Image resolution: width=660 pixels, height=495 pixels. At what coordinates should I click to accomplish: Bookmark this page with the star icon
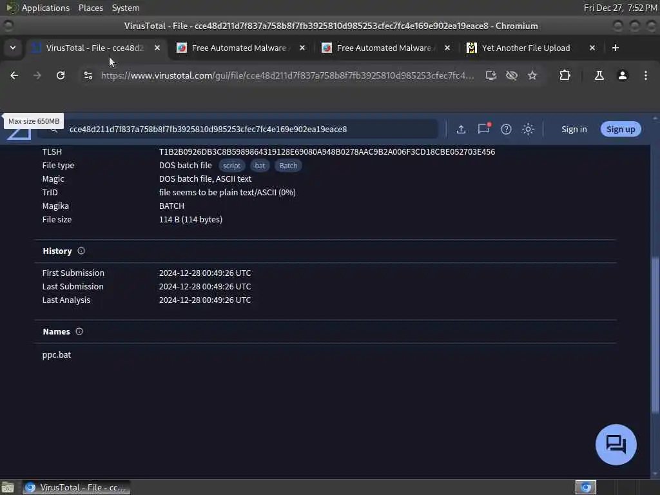(532, 75)
